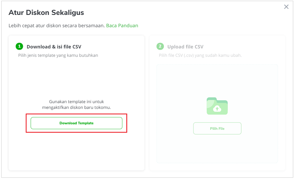The image size is (294, 179).
Task: Click the Pilih jenis template yang kamu butuhkan text
Action: (58, 55)
